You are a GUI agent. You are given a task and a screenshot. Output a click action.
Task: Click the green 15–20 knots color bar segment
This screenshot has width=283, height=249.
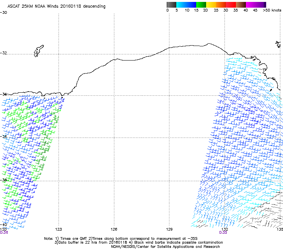pyautogui.click(x=201, y=5)
